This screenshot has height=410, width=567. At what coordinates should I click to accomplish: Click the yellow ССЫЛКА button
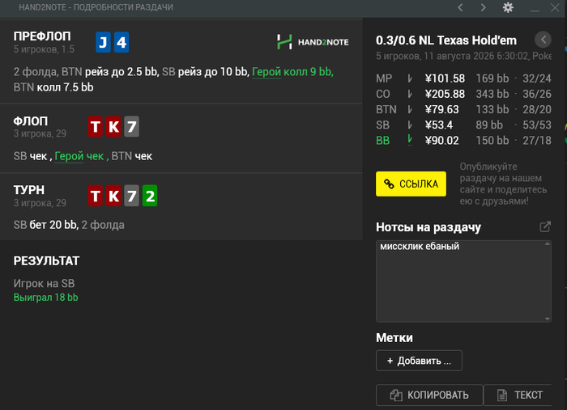tap(411, 184)
